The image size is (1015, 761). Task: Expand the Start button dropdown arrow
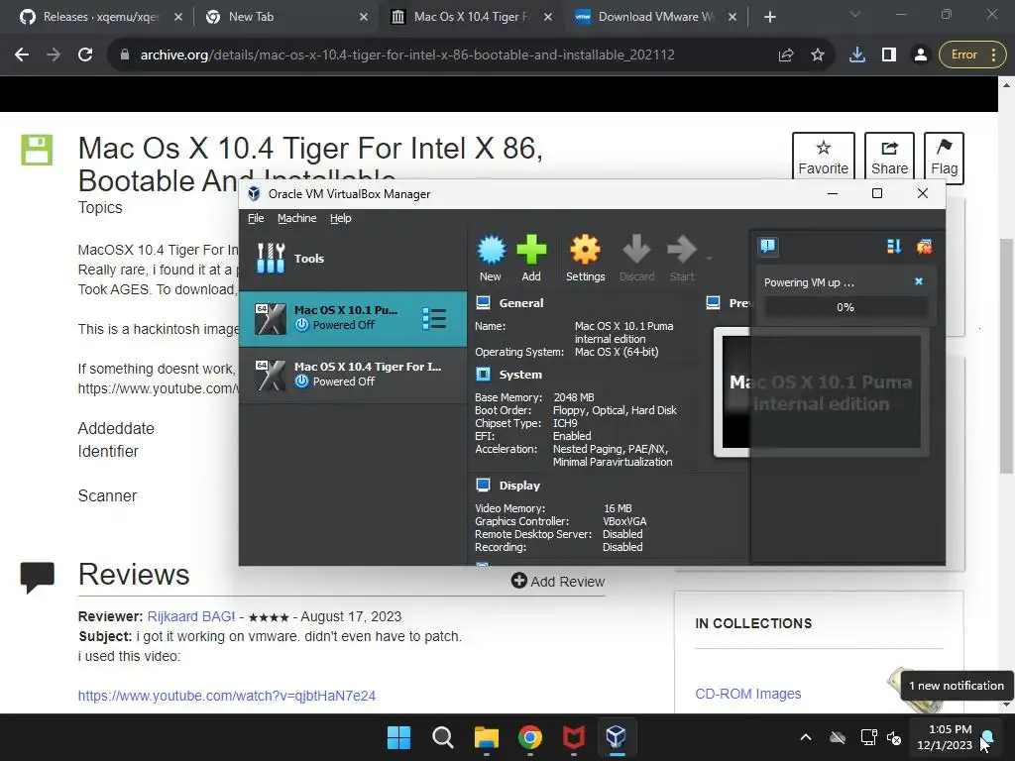pos(709,259)
